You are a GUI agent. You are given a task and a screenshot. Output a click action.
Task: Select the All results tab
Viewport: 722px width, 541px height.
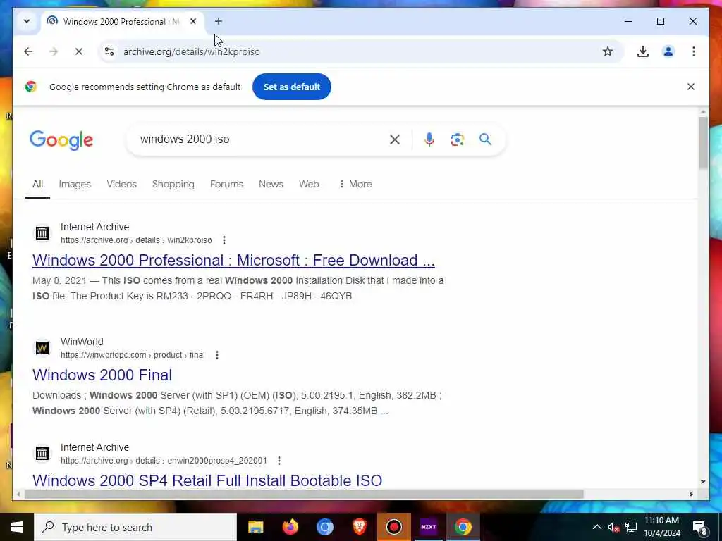pos(38,184)
